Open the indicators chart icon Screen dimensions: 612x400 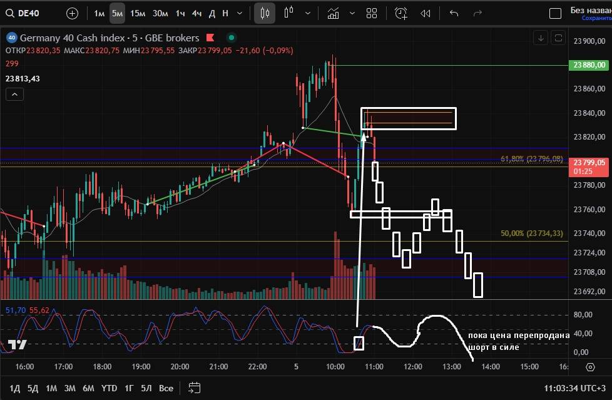click(x=334, y=13)
